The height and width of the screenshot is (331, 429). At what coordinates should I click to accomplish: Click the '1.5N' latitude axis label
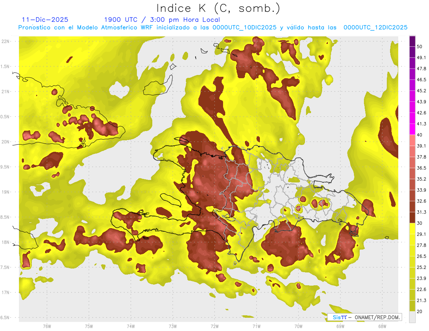(x=5, y=66)
